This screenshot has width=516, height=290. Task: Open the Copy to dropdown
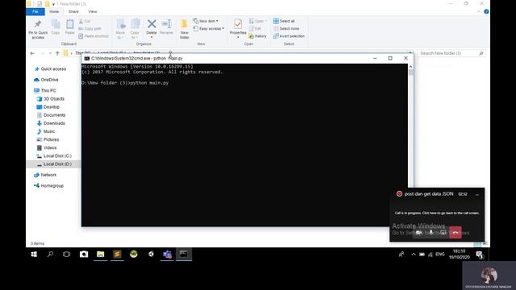135,29
